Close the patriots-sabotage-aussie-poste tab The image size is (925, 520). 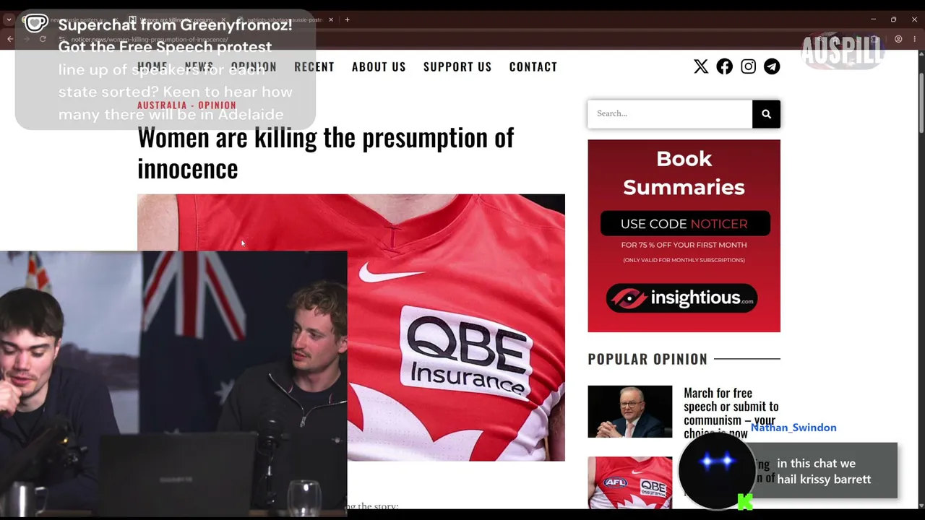click(x=330, y=19)
